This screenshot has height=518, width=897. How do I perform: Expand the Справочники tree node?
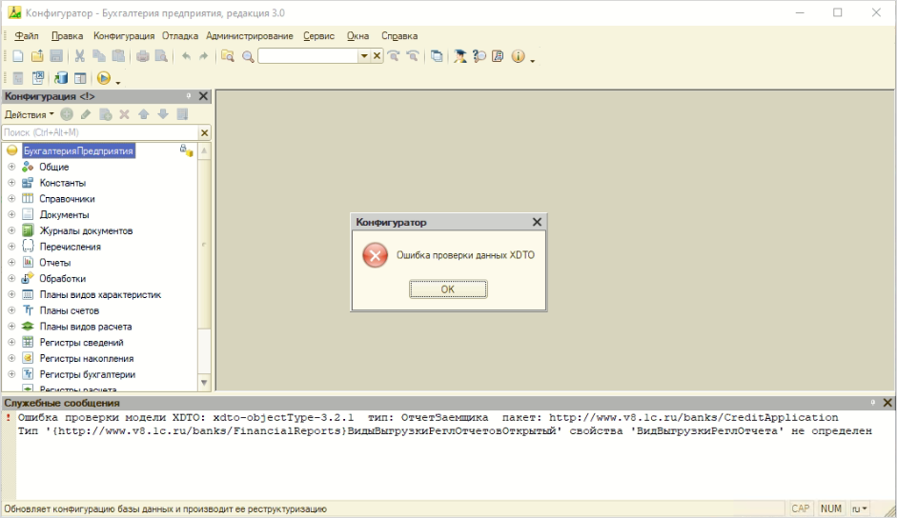click(x=11, y=199)
